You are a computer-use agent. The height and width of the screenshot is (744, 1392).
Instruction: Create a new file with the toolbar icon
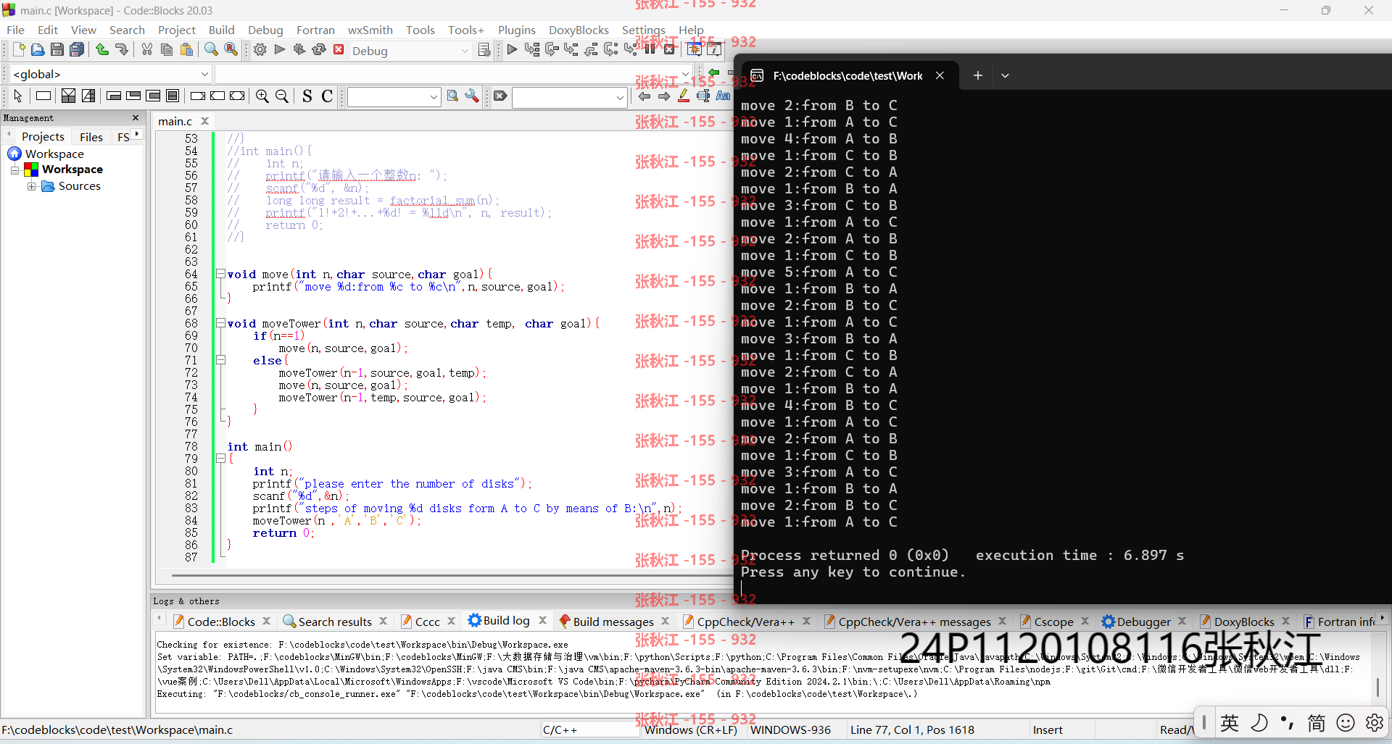click(19, 50)
